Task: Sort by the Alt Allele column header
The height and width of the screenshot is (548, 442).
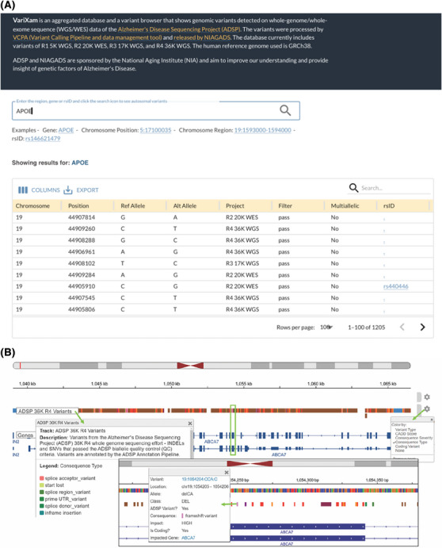Action: pyautogui.click(x=185, y=206)
